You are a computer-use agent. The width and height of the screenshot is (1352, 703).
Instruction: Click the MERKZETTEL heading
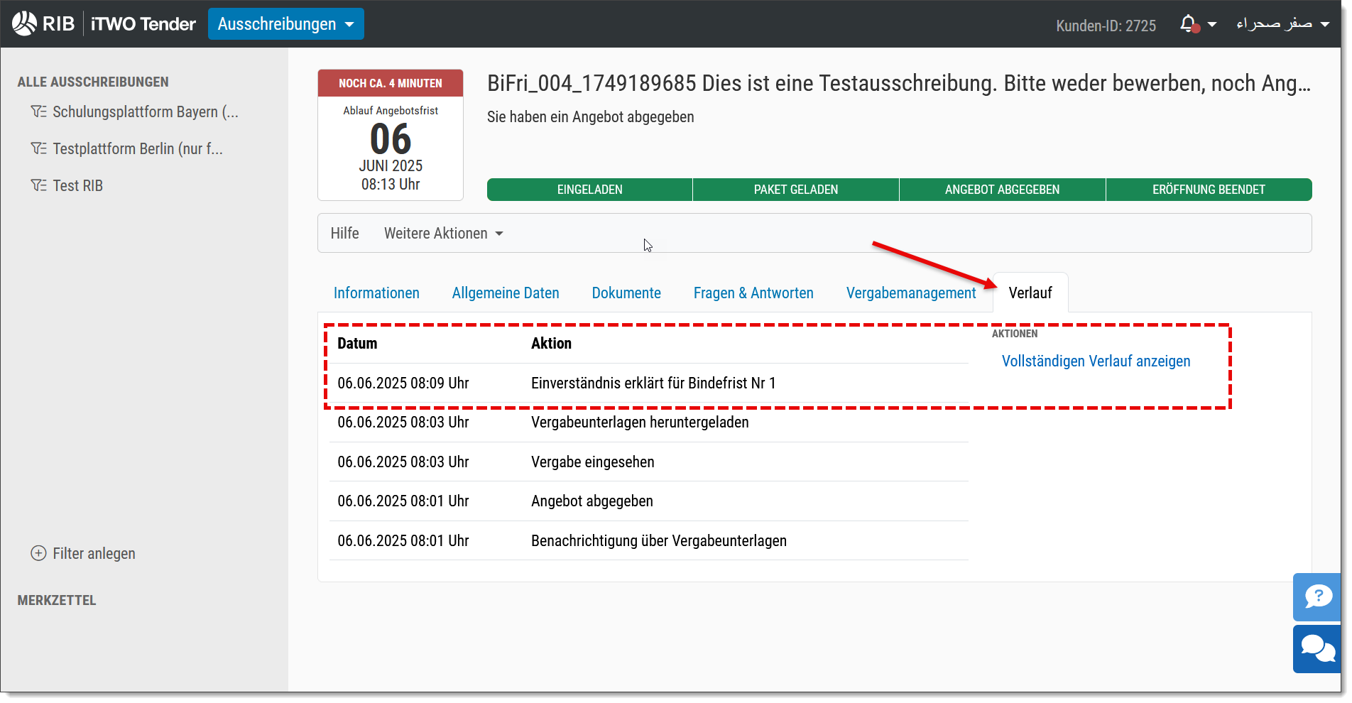tap(57, 601)
